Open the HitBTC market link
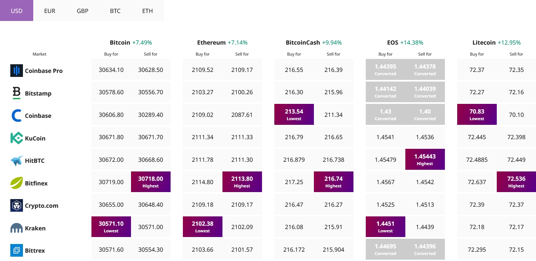 [x=35, y=161]
